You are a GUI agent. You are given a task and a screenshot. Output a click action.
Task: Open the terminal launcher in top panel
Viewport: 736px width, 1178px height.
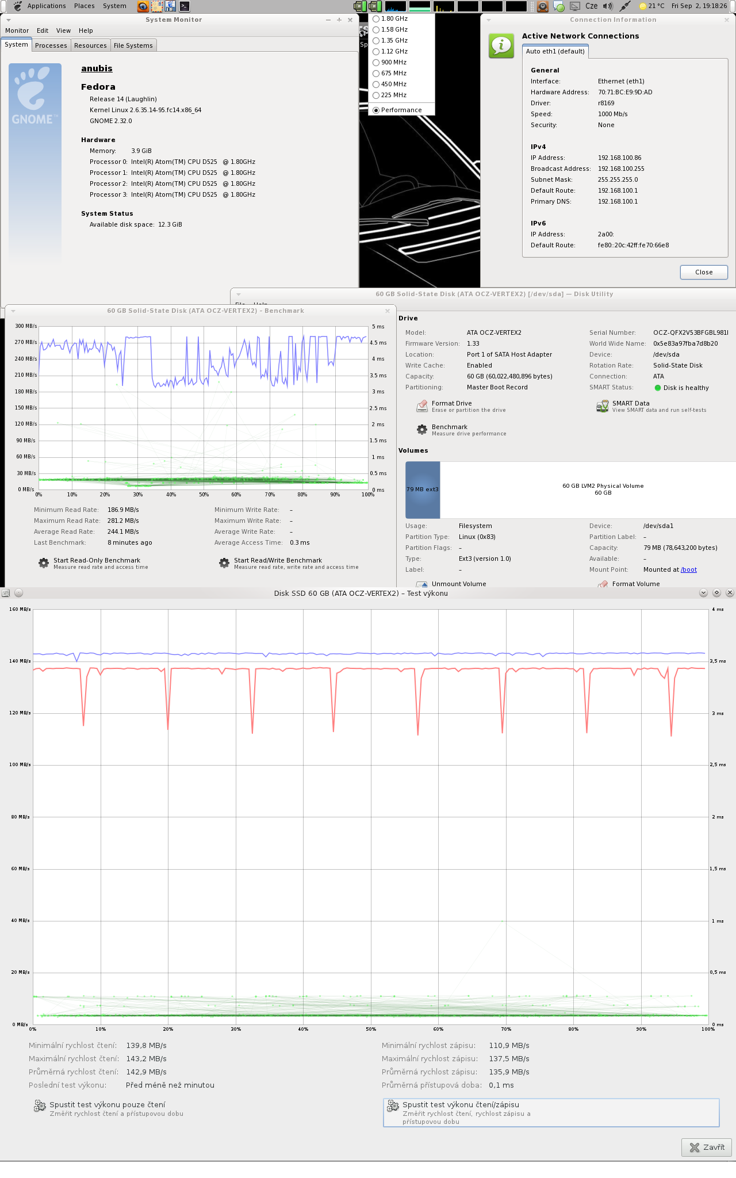(185, 6)
